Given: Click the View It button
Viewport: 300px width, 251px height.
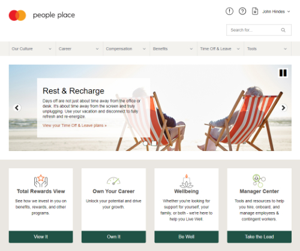Looking at the screenshot, I should (41, 237).
